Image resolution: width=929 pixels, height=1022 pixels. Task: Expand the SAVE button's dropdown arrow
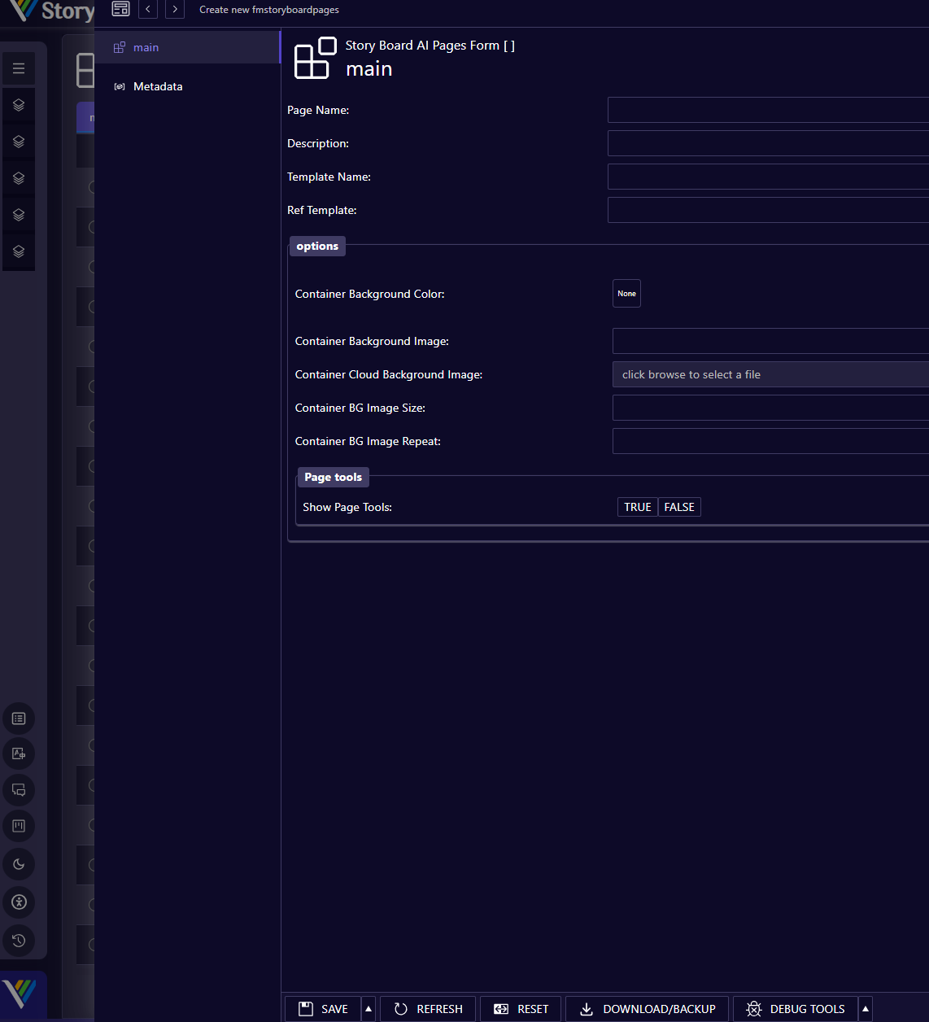click(x=368, y=1008)
